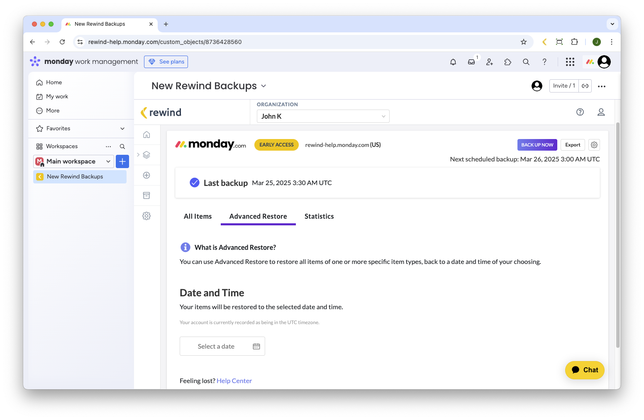Open a new browser tab
Viewport: 644px width, 420px height.
tap(166, 24)
